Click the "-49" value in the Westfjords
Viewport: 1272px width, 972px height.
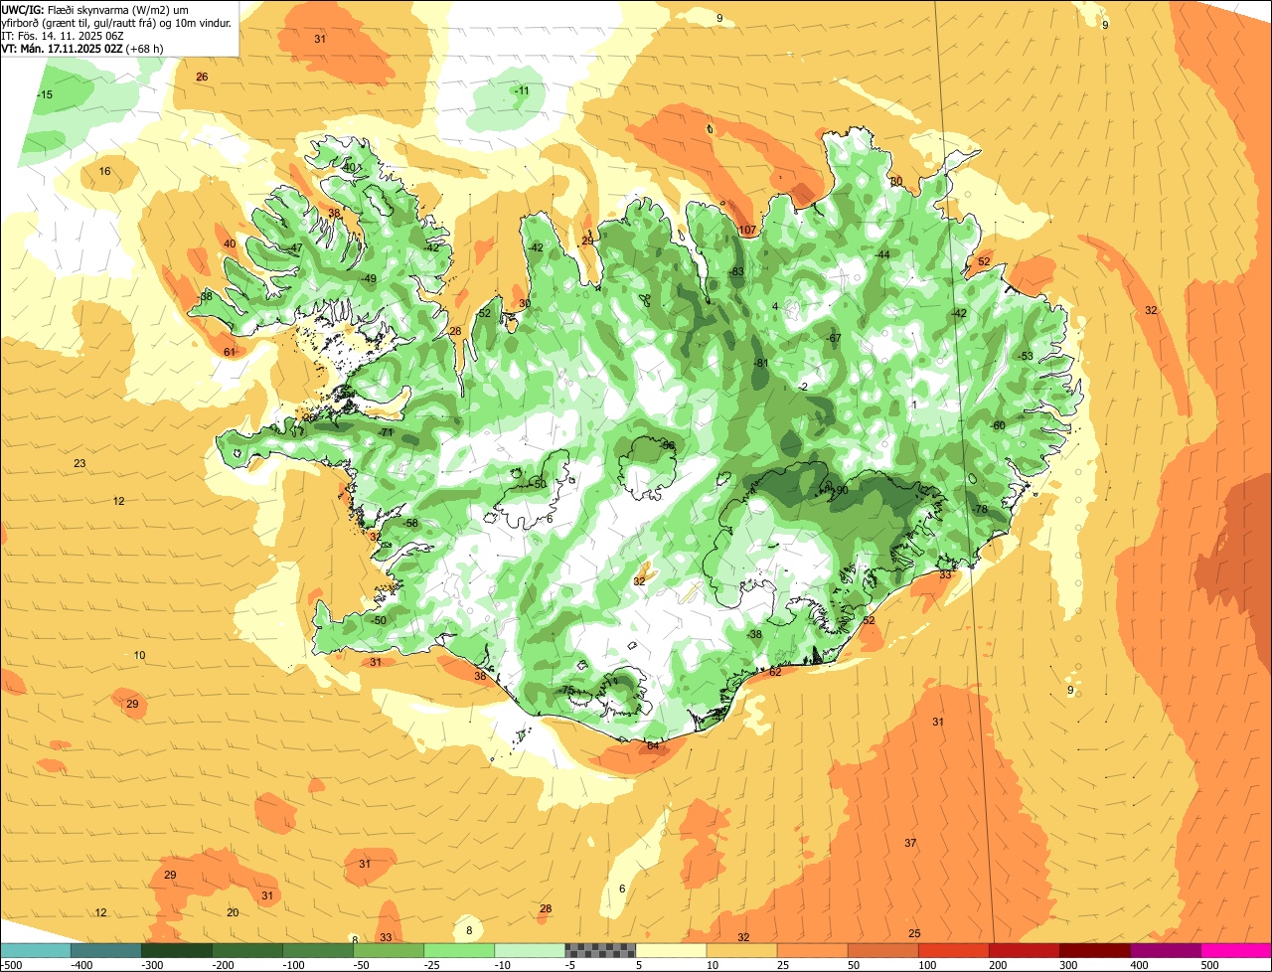point(368,279)
